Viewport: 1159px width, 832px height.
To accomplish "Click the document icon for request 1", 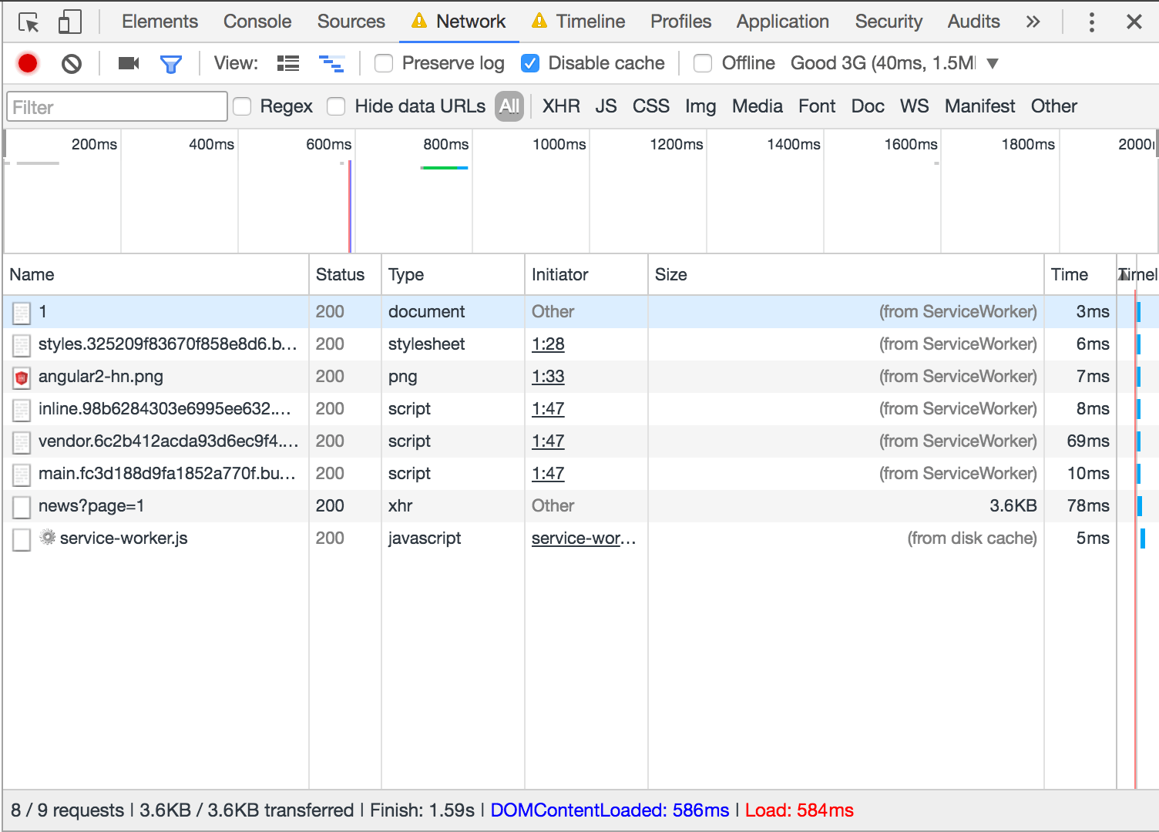I will pos(22,313).
